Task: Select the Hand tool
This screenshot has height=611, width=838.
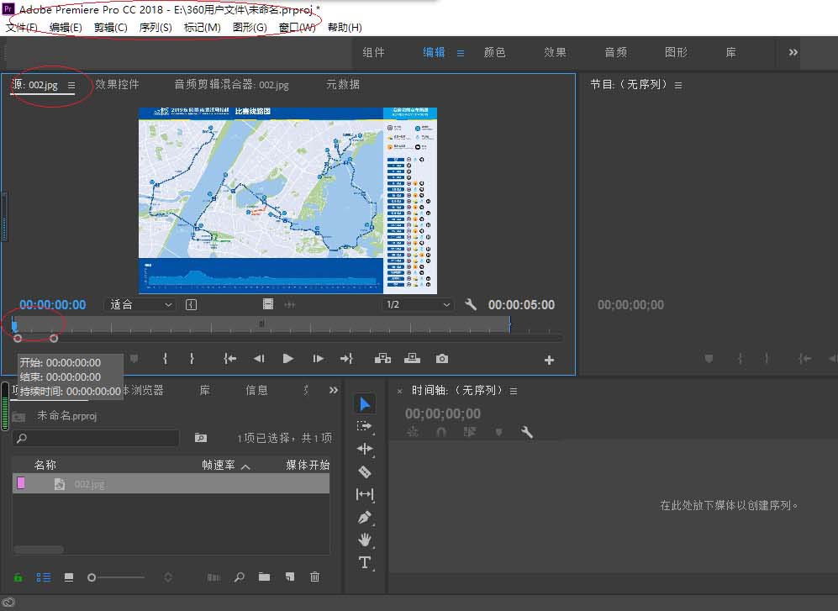Action: click(x=364, y=540)
